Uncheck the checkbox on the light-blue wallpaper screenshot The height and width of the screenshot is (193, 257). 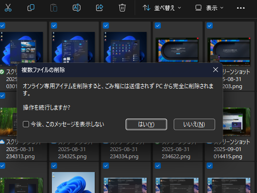[x=54, y=166]
